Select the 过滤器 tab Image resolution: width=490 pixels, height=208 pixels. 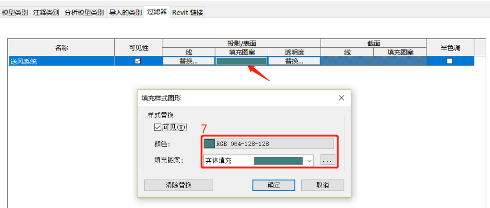[x=157, y=12]
